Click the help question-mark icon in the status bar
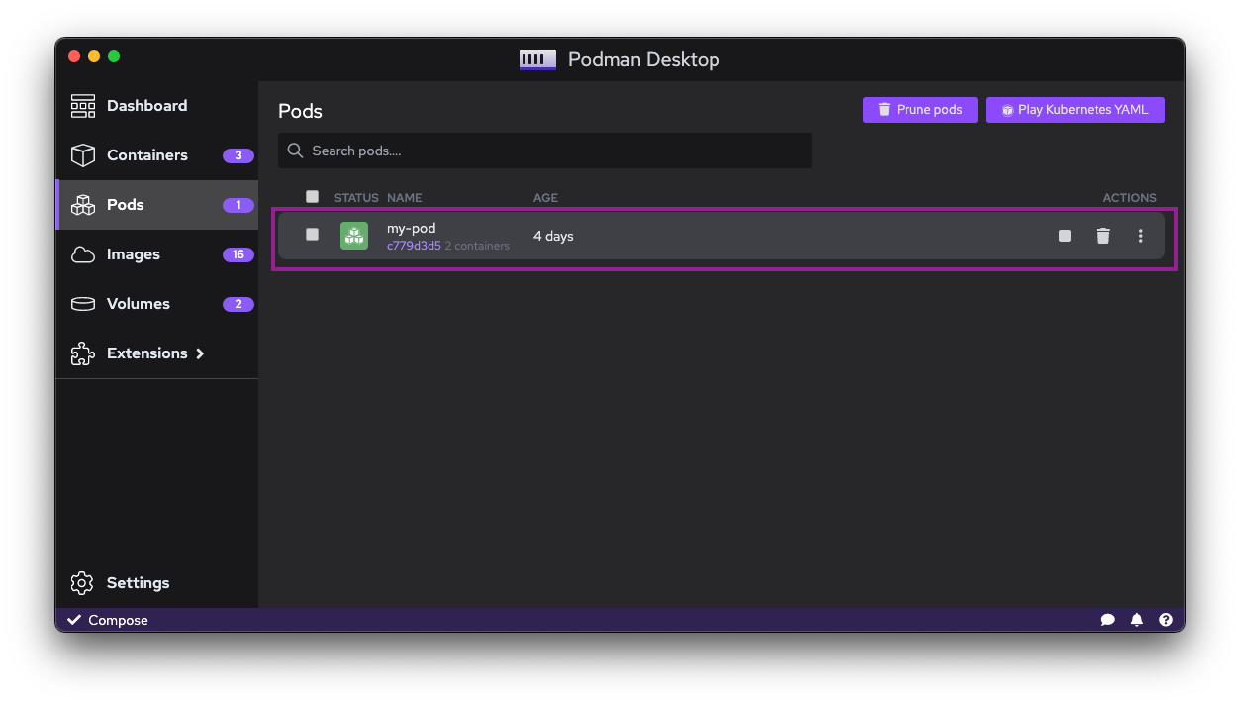 pyautogui.click(x=1165, y=619)
